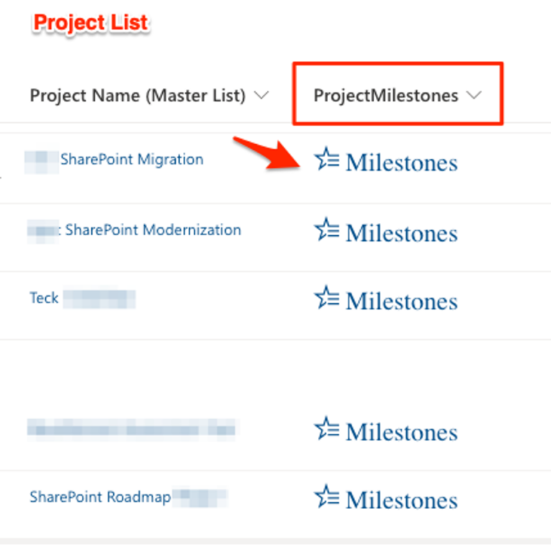Click the red Project List title

point(91,23)
